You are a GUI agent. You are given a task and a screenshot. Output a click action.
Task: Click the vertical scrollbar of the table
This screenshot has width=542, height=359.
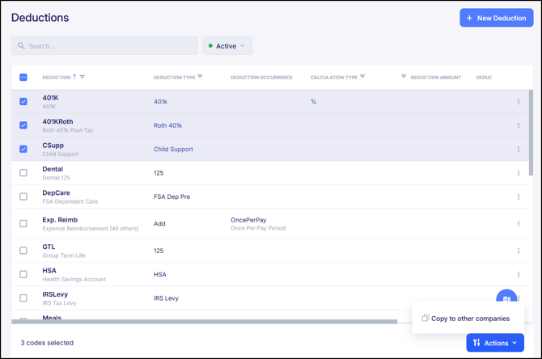[531, 129]
